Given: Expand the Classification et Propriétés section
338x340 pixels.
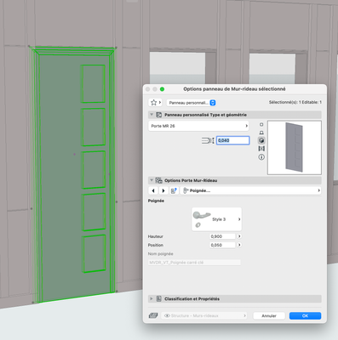Looking at the screenshot, I should click(152, 299).
